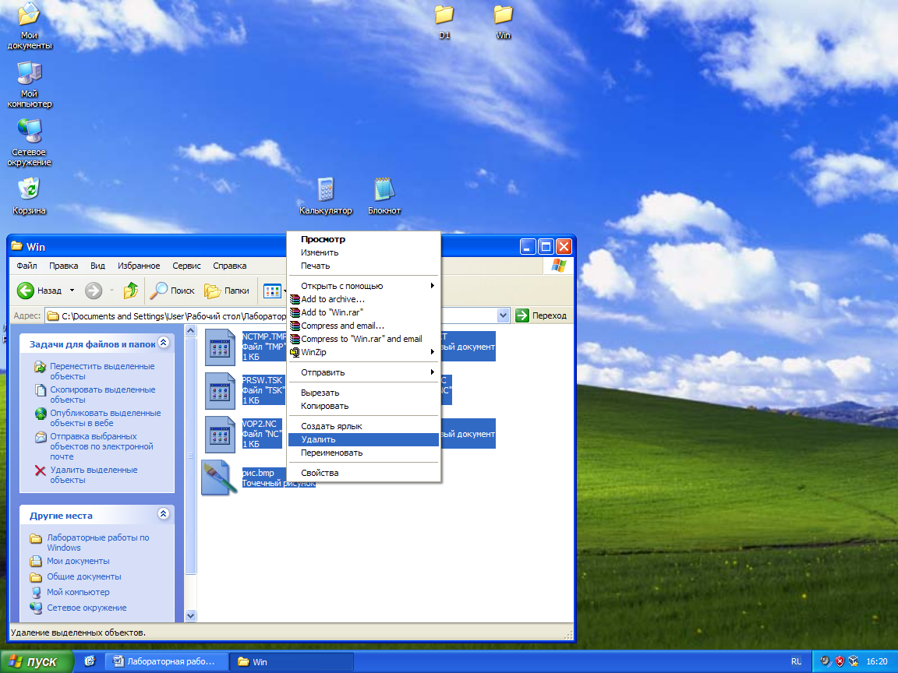Choose Add to "Win.rar" entry
The image size is (898, 673).
click(x=363, y=312)
